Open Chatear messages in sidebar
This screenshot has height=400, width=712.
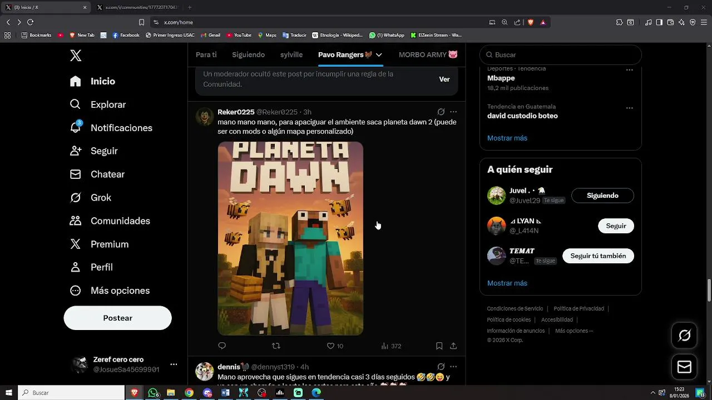pos(97,174)
